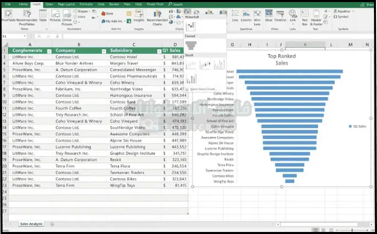Click the Name Box showing K1
Viewport: 377px width, 234px height.
pyautogui.click(x=13, y=36)
